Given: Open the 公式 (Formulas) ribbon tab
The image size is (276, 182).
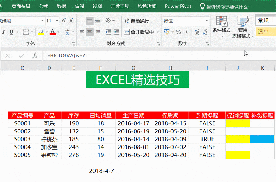Looking at the screenshot, I should (43, 6).
